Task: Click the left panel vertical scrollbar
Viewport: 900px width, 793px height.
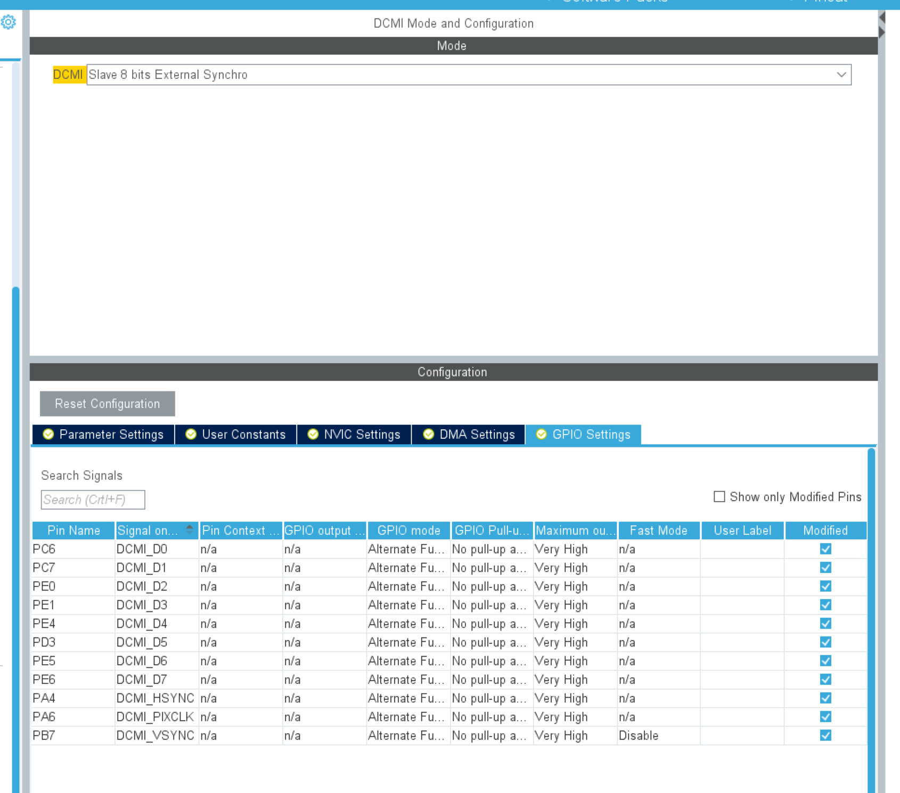Action: [15, 539]
